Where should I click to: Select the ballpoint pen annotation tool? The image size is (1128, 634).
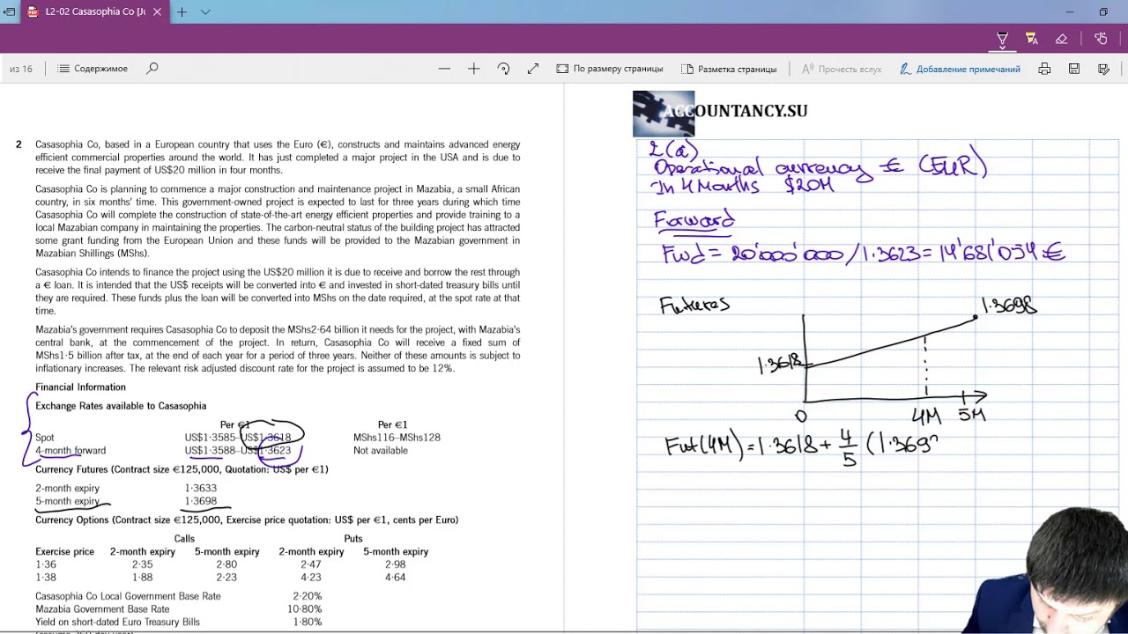(x=1002, y=39)
